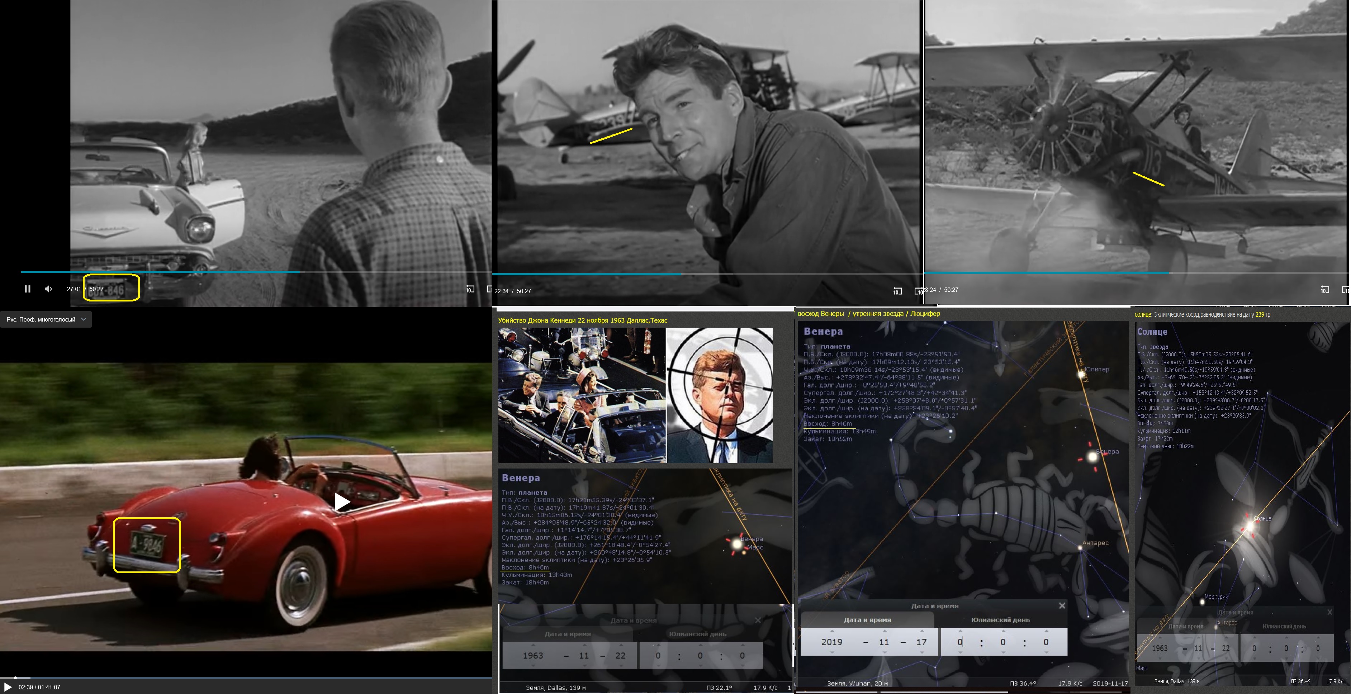
Task: Select the Антарес star label in the Wuhan sky view
Action: coord(1095,543)
